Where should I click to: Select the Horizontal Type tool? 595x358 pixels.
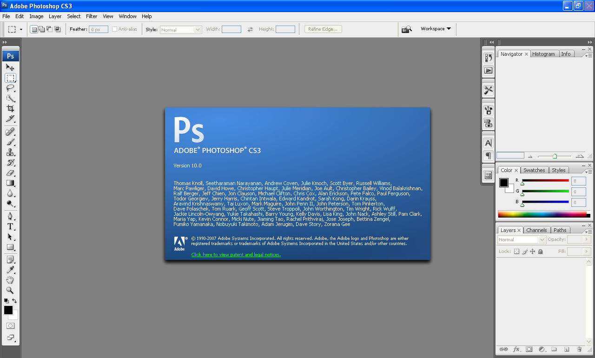click(10, 226)
